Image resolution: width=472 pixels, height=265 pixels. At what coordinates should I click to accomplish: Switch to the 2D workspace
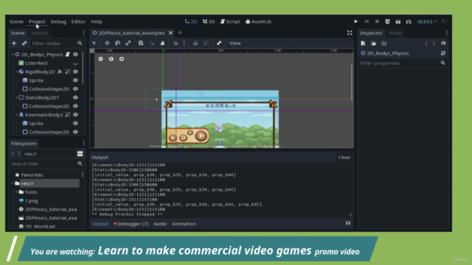pyautogui.click(x=191, y=21)
